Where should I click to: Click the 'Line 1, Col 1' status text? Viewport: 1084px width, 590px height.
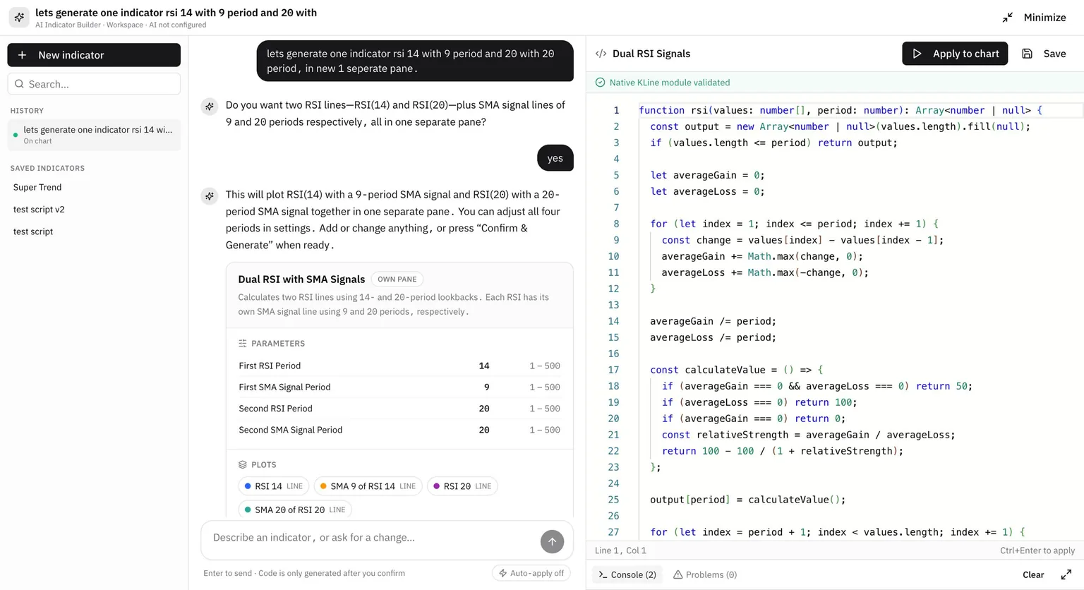pyautogui.click(x=620, y=550)
